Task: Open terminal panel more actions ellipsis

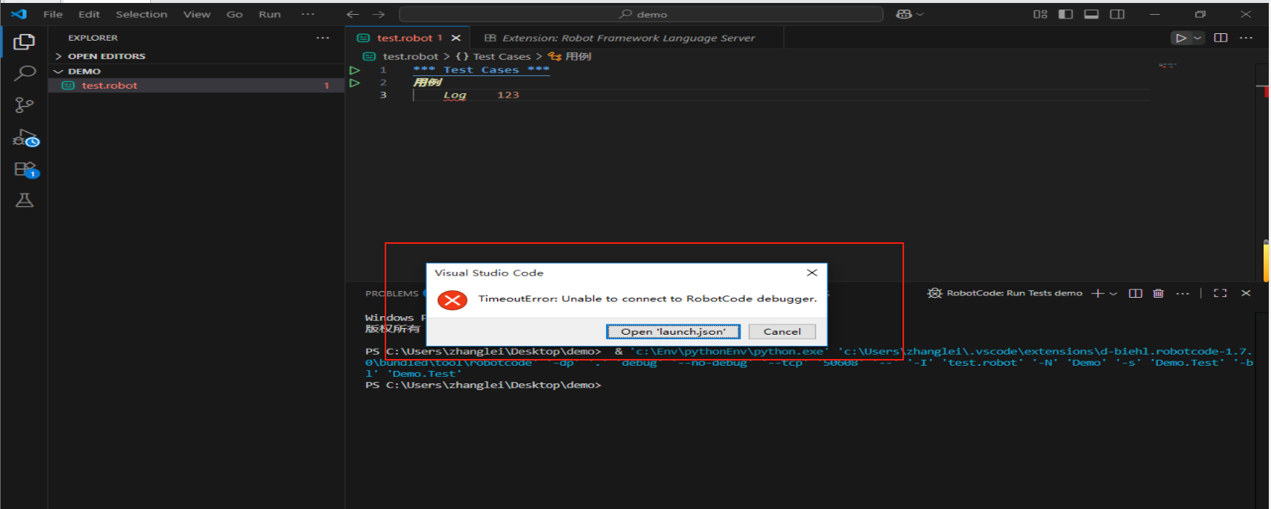Action: [x=1182, y=293]
